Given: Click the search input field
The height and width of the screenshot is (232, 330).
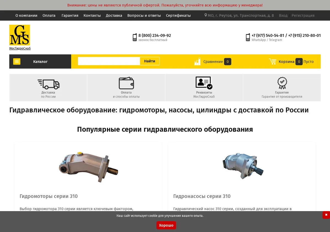Looking at the screenshot, I should tap(109, 61).
